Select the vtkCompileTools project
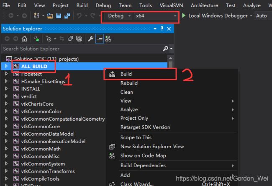Screen dimensions: 272x186 40,179
